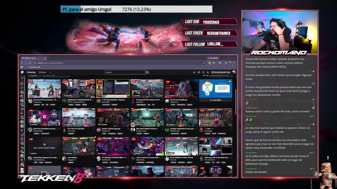Open the whispers chat icon
This screenshot has width=337, height=189.
(x=203, y=72)
